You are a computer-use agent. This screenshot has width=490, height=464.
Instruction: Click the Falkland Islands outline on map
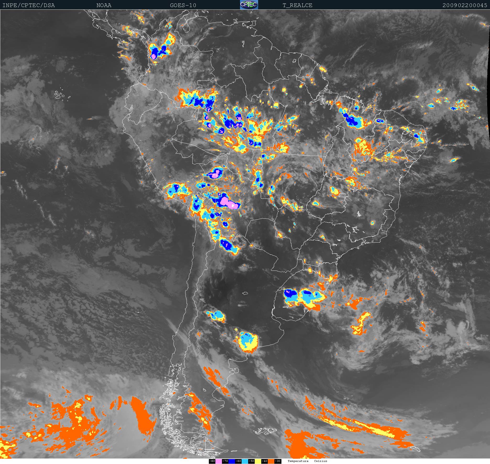click(x=265, y=431)
